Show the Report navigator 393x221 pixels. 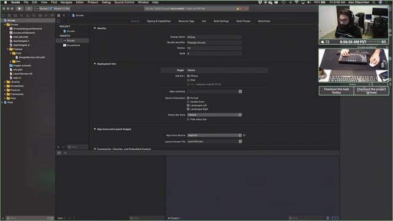[x=52, y=15]
